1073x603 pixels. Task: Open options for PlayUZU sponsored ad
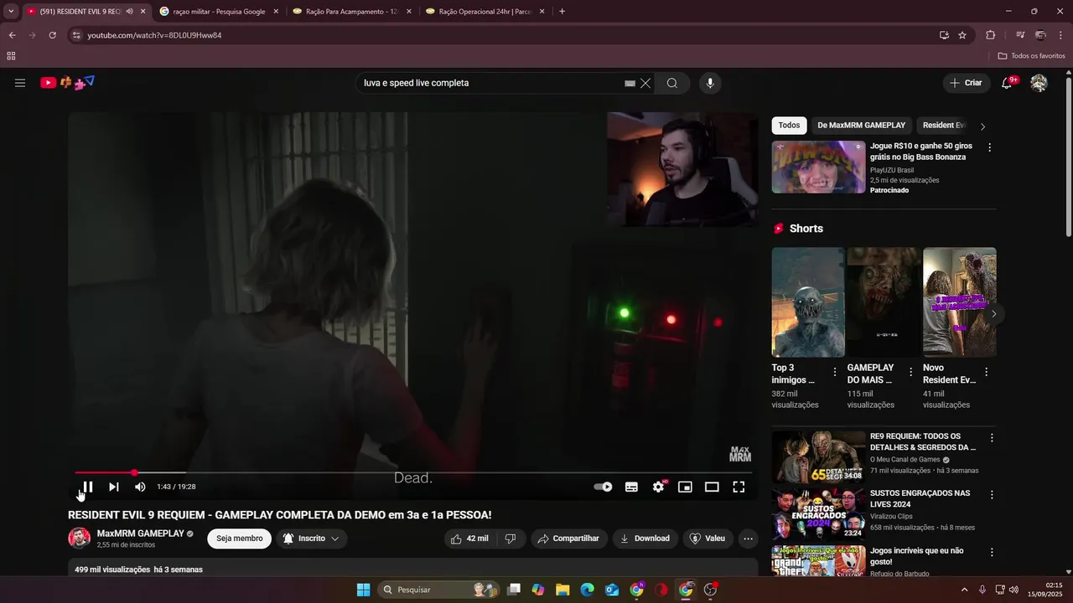point(989,147)
